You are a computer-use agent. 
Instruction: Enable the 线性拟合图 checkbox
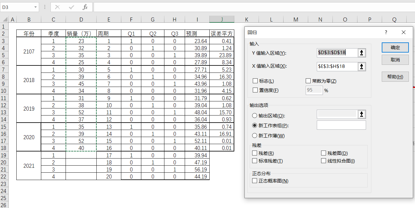coord(324,161)
